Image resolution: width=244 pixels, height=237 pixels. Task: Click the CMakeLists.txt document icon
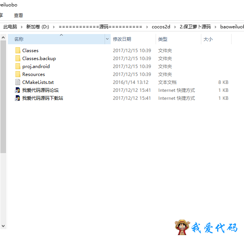(x=18, y=82)
